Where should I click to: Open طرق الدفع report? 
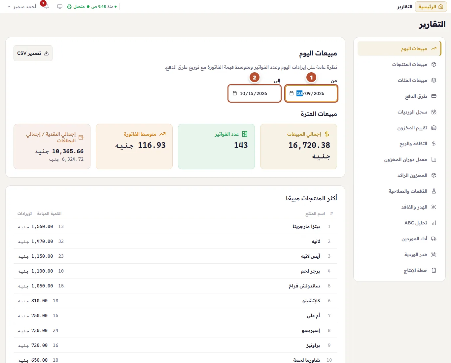click(x=399, y=96)
